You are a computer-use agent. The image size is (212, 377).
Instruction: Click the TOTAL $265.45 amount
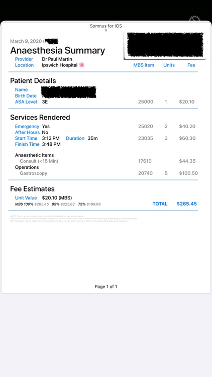[x=187, y=204]
